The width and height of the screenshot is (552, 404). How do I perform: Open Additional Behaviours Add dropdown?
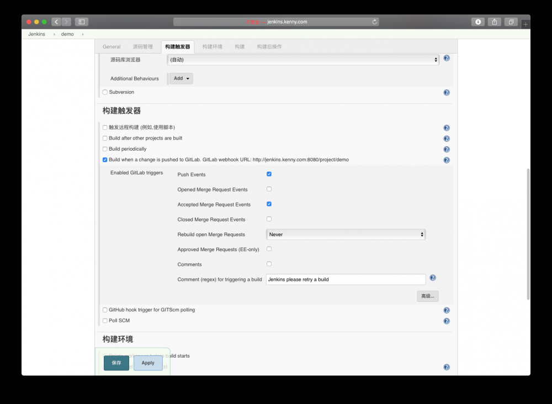coord(181,78)
